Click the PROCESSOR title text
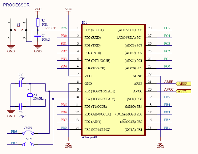The height and width of the screenshot is (154, 198). 17,5
